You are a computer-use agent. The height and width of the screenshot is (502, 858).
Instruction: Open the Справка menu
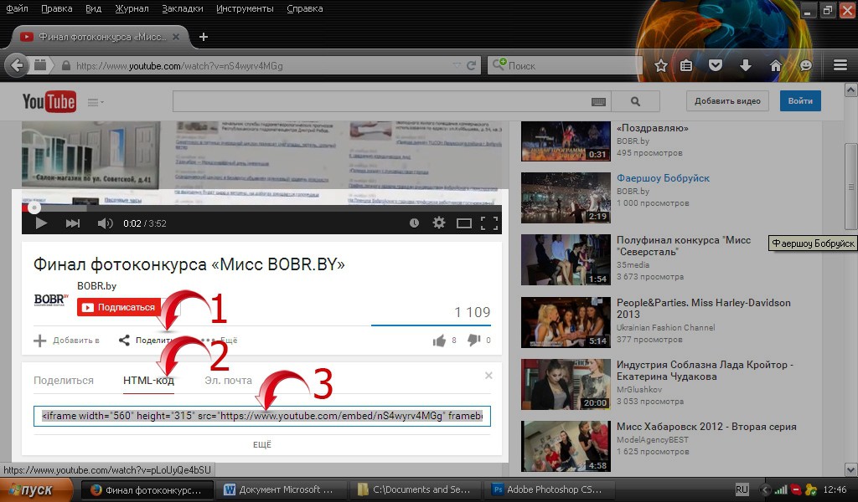tap(305, 8)
